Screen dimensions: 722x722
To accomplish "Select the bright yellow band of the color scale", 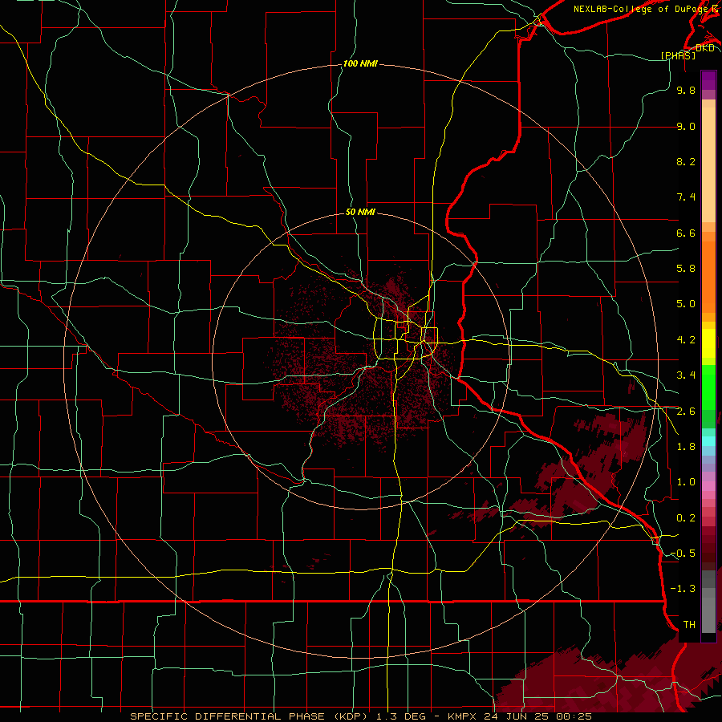I will [x=708, y=343].
